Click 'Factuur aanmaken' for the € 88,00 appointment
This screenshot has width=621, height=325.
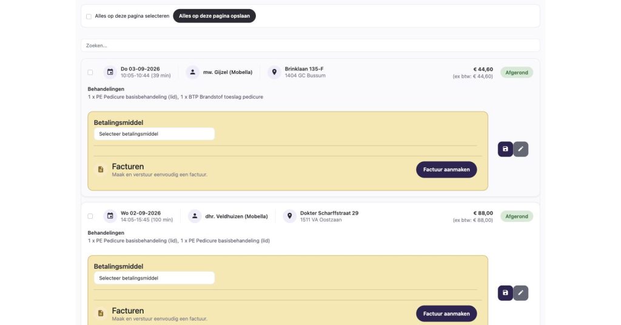[x=446, y=313]
